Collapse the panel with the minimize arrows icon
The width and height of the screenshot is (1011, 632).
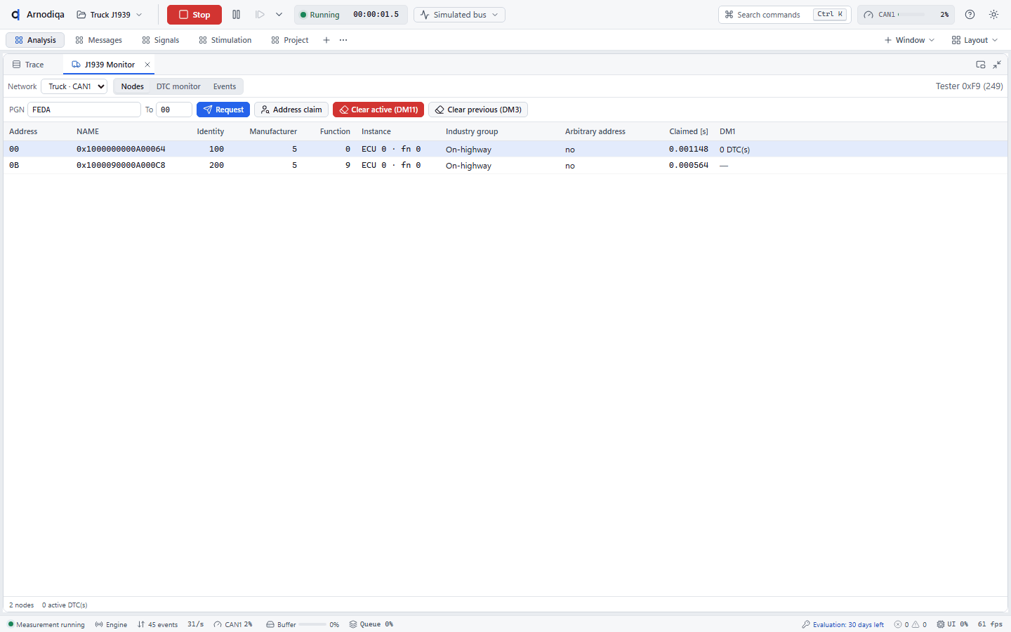coord(997,65)
